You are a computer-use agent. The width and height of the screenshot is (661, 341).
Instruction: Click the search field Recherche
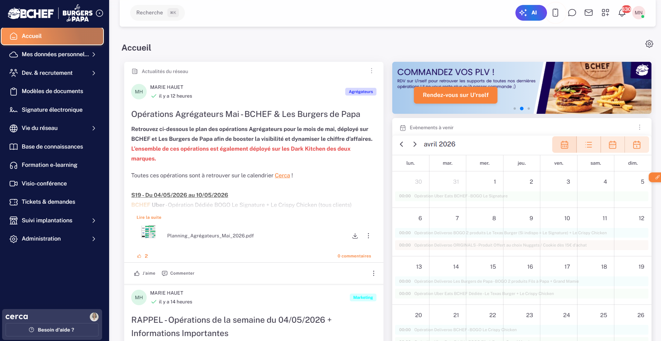pyautogui.click(x=157, y=13)
